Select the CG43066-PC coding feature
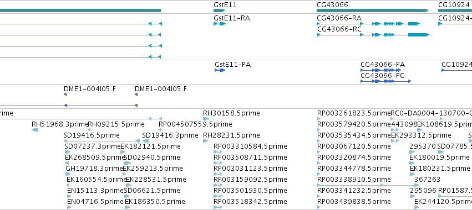472x210 pixels. (x=385, y=81)
